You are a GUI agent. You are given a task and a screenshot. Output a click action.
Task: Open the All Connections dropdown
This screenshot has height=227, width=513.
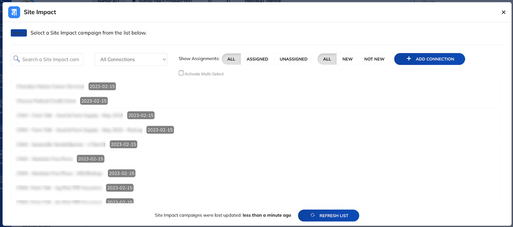click(131, 59)
